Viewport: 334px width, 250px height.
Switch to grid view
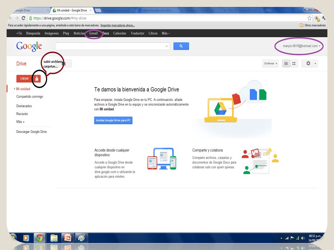coord(294,63)
